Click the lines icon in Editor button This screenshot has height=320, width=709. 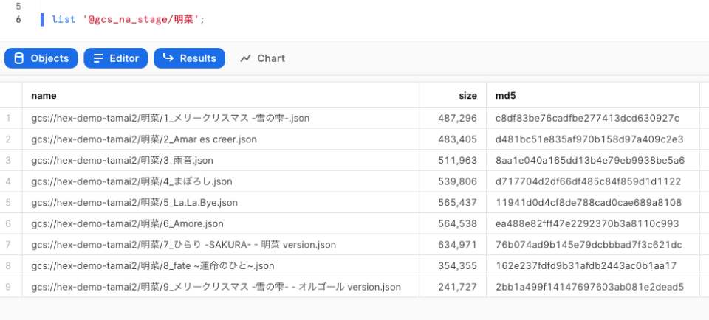pos(98,58)
